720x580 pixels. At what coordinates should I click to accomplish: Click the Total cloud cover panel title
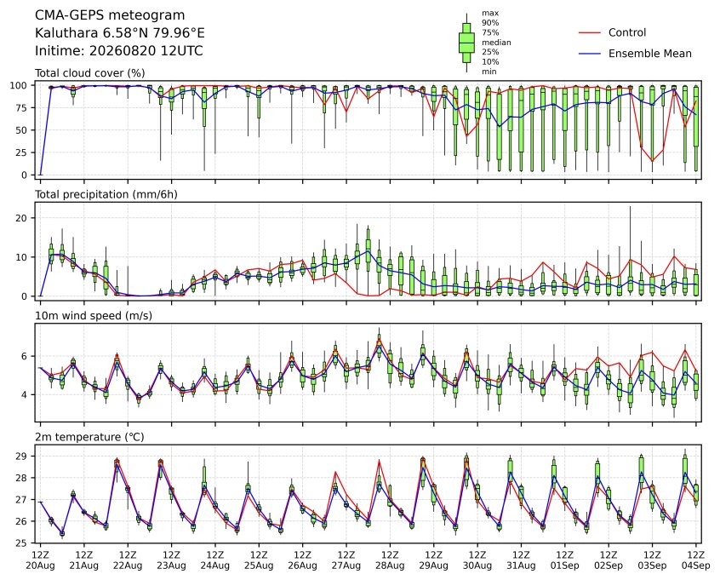90,73
